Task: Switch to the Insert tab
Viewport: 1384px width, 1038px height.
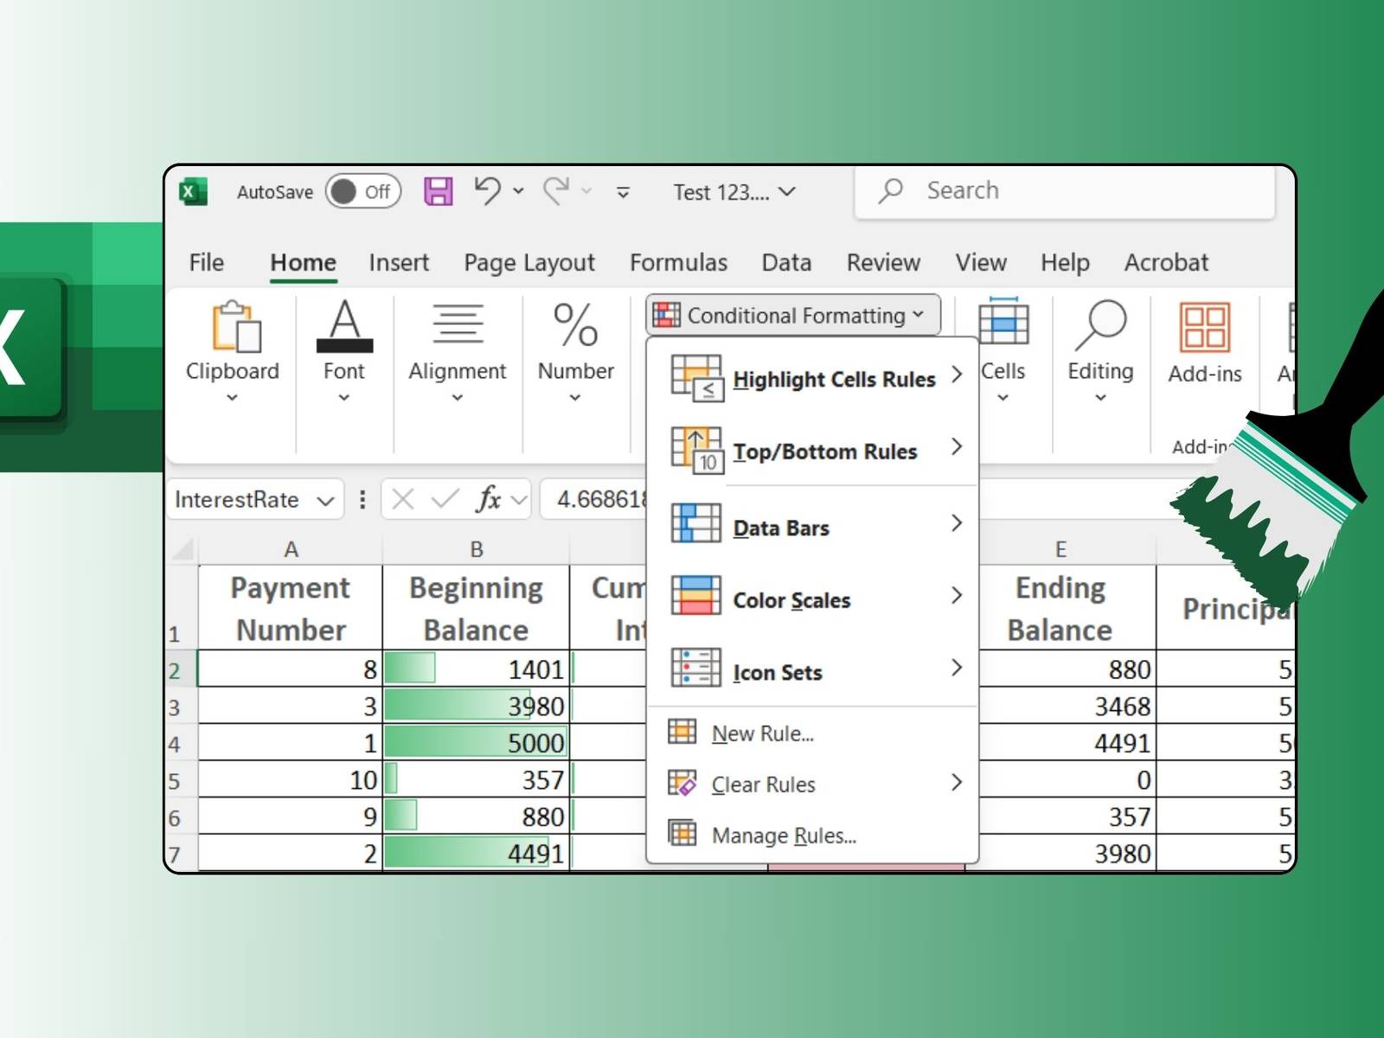Action: tap(398, 262)
